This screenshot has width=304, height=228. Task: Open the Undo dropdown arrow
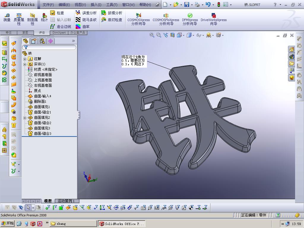(213, 5)
